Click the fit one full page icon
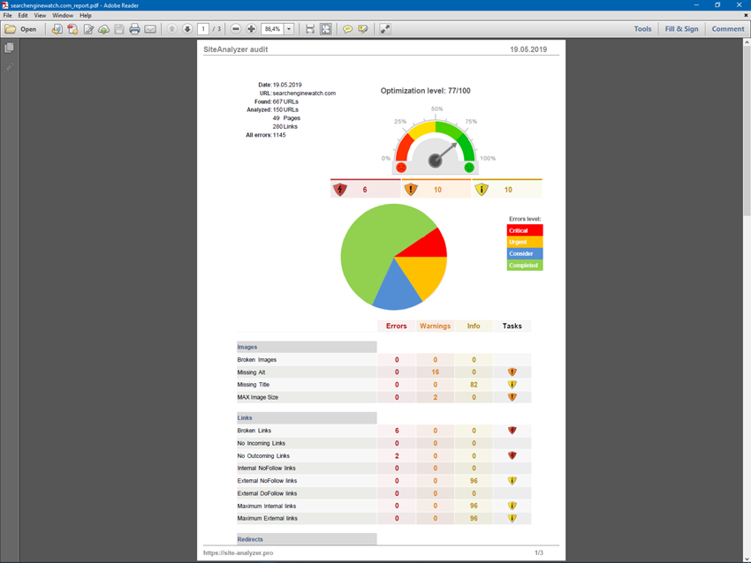Viewport: 751px width, 563px height. click(326, 29)
